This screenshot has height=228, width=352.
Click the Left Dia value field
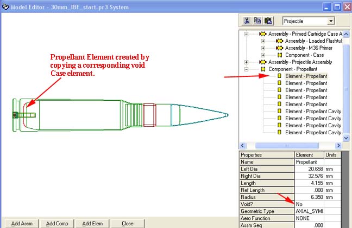tap(309, 169)
